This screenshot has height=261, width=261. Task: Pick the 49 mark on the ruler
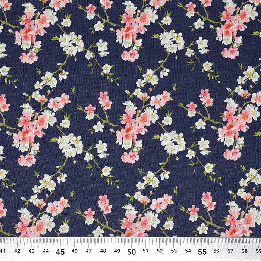[117, 252]
